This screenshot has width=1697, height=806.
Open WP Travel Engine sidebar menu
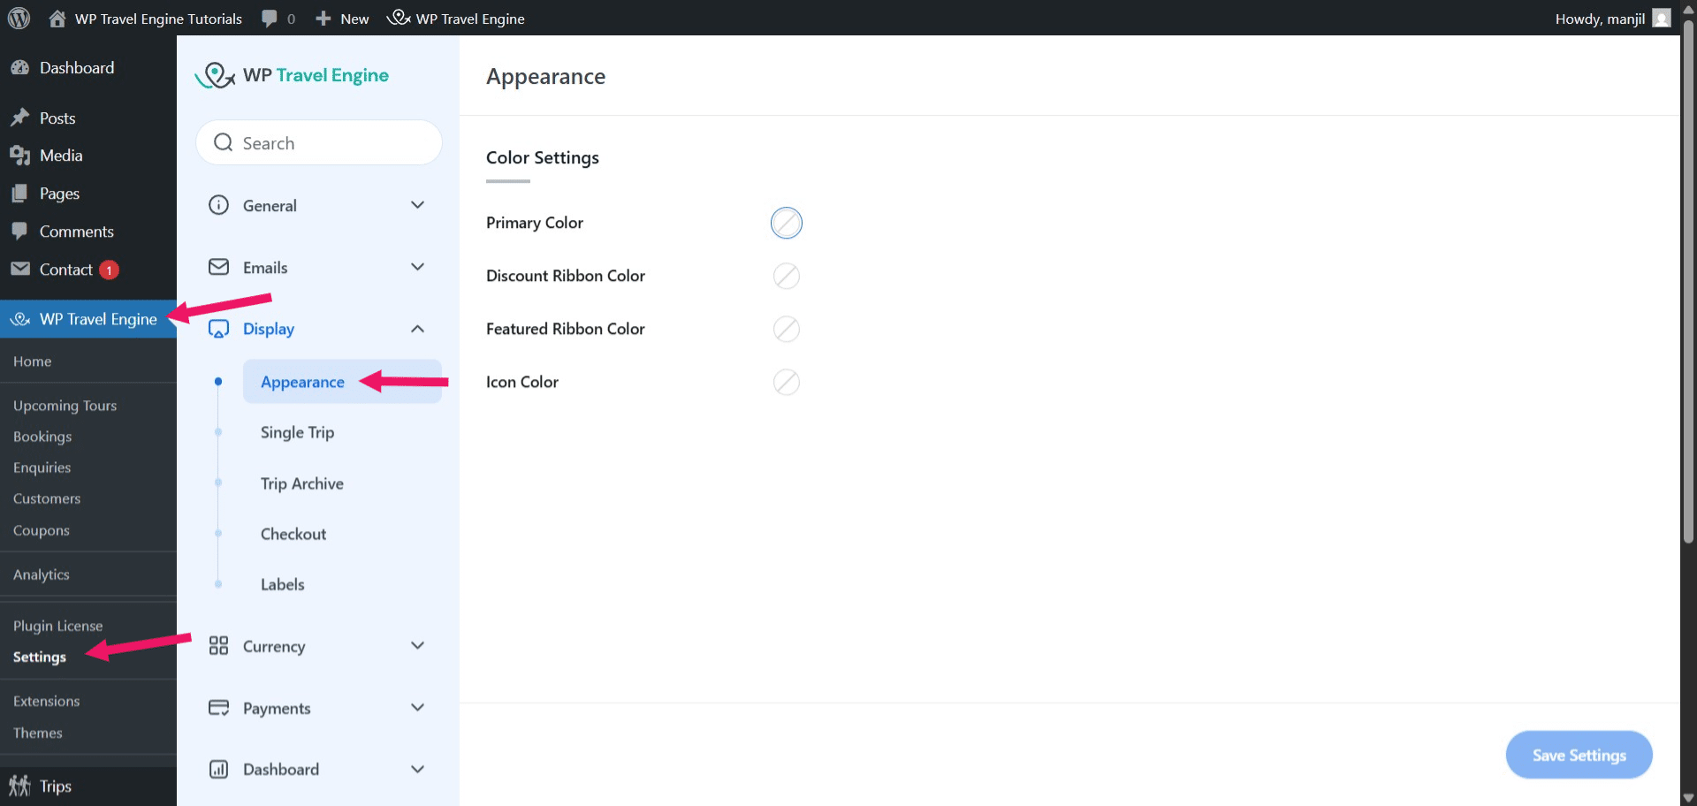88,319
